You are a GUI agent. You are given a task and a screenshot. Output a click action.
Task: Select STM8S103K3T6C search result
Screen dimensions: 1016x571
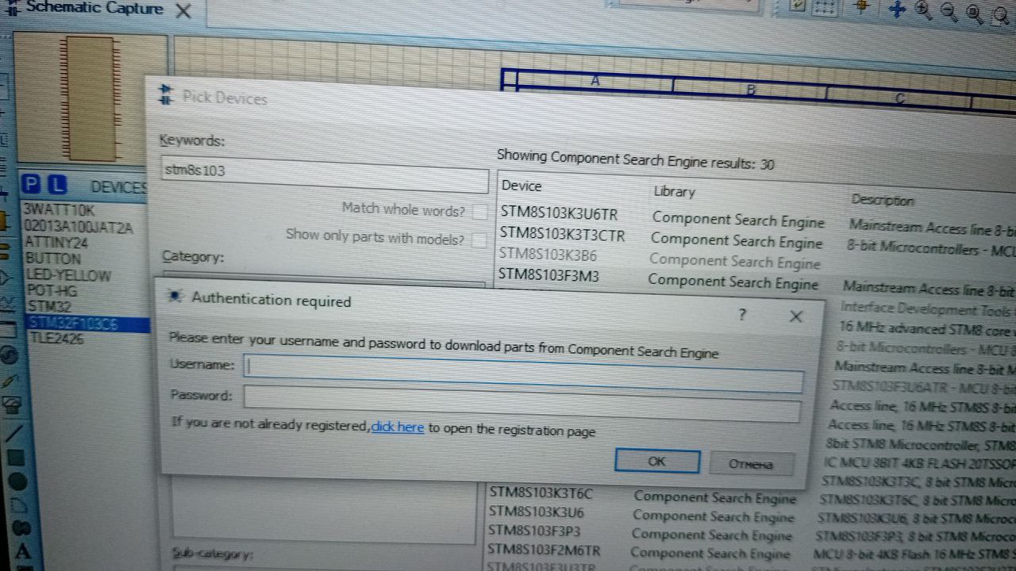point(541,492)
